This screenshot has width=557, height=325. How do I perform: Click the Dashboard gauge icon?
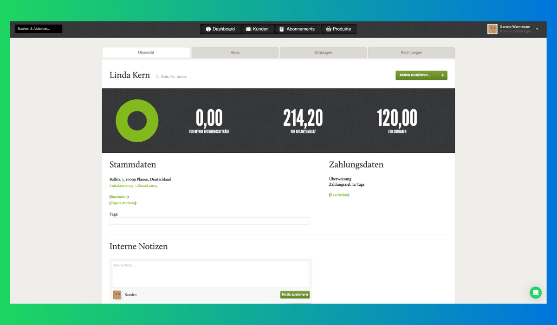(208, 29)
